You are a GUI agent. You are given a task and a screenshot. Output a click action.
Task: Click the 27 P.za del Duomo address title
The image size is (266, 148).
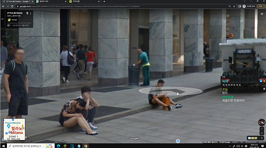pos(15,13)
